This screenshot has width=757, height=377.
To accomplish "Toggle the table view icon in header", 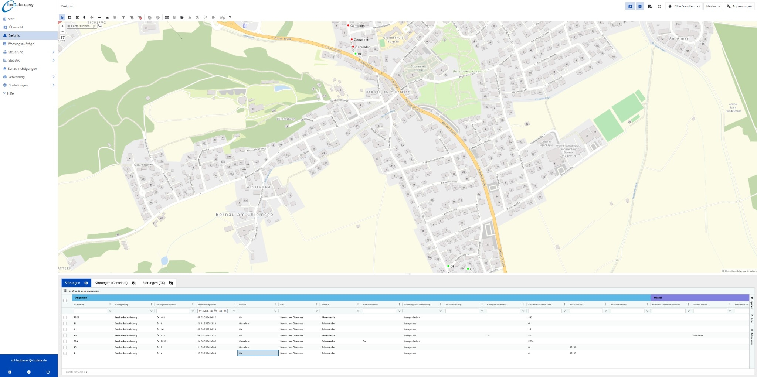I will [640, 6].
